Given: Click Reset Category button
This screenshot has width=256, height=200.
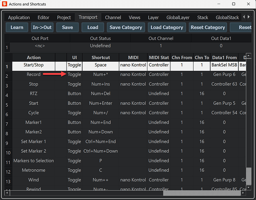Looking at the screenshot, I should click(x=208, y=27).
